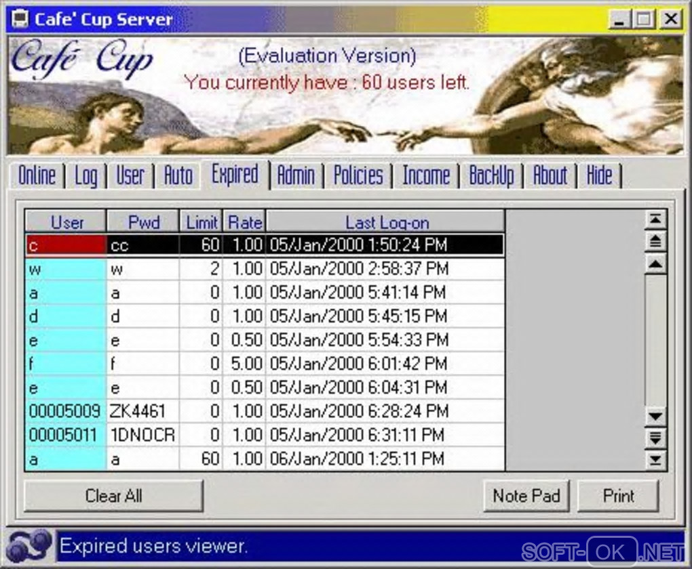Select the red user cell 'c'
This screenshot has height=569, width=692.
66,245
